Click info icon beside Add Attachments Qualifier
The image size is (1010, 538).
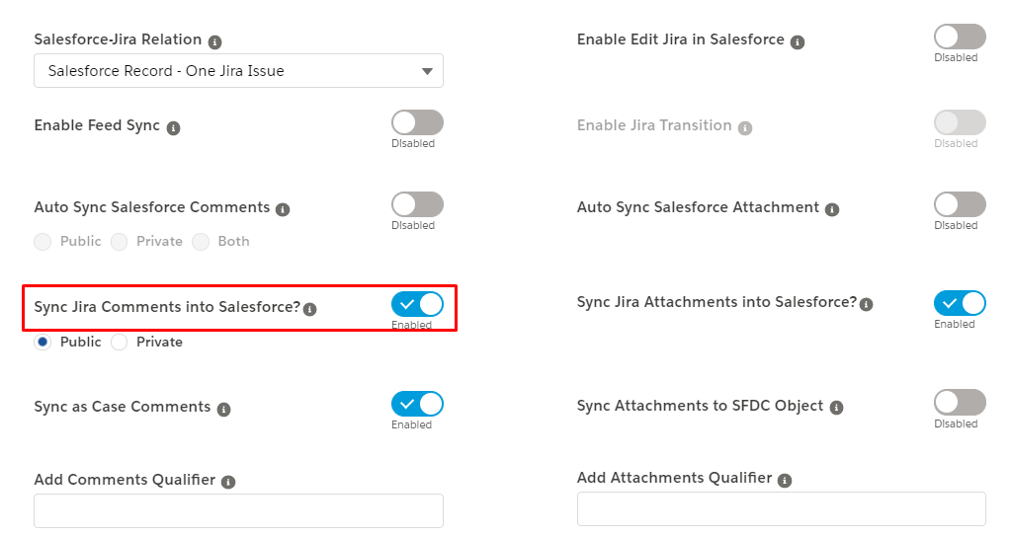coord(785,480)
